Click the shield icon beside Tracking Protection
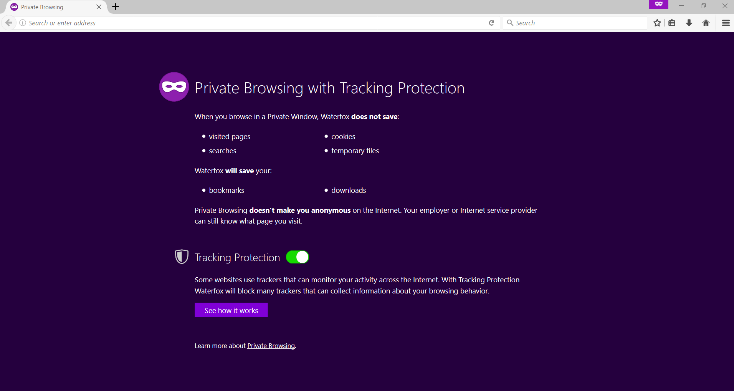This screenshot has width=734, height=391. click(182, 257)
